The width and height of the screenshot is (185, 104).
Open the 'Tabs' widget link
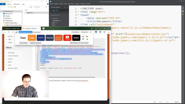10,39
